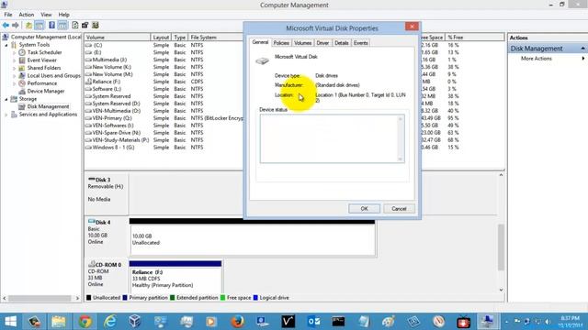Select the General tab in properties dialog

[260, 42]
